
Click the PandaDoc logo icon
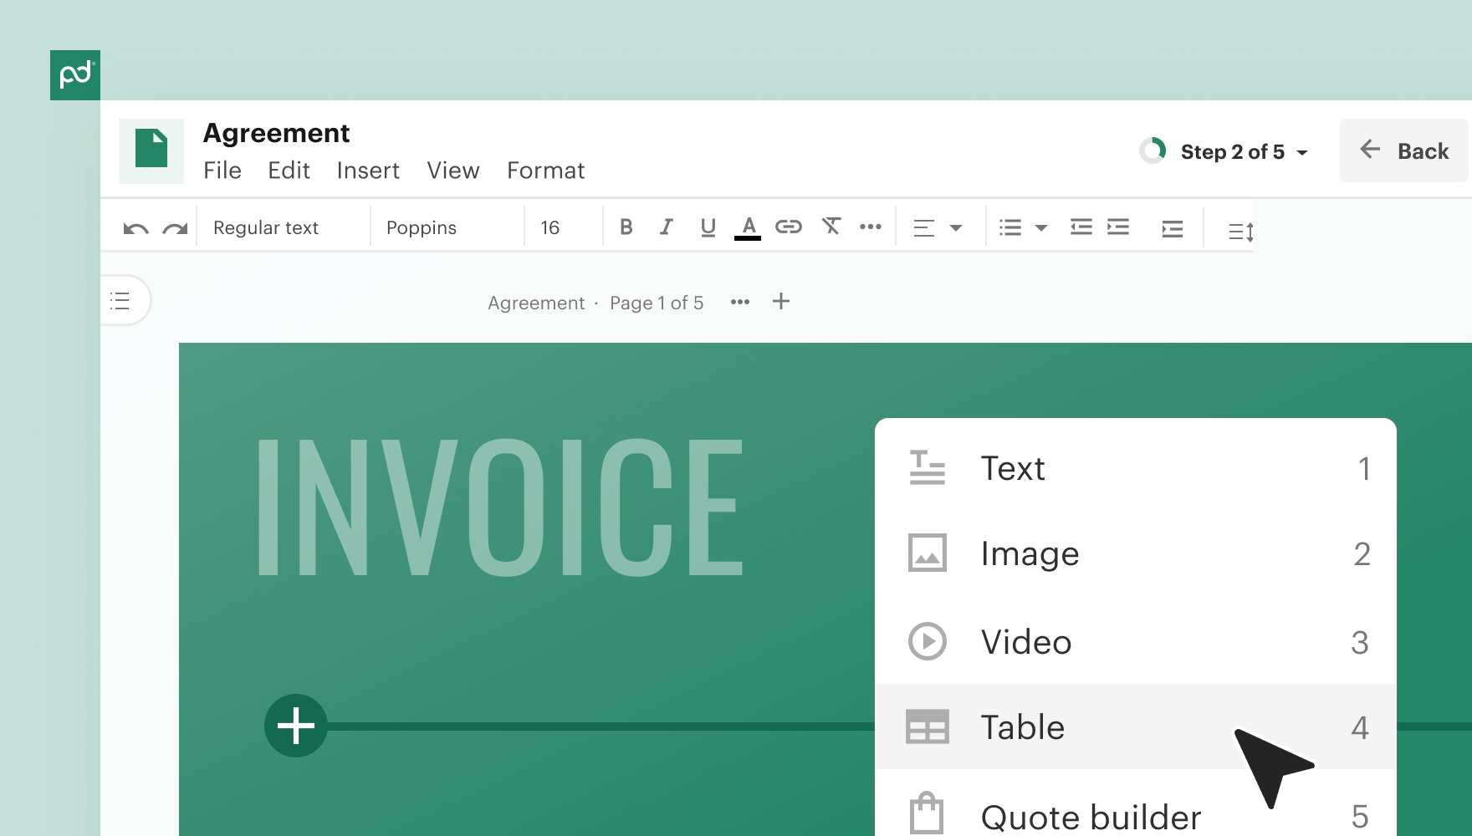point(75,75)
